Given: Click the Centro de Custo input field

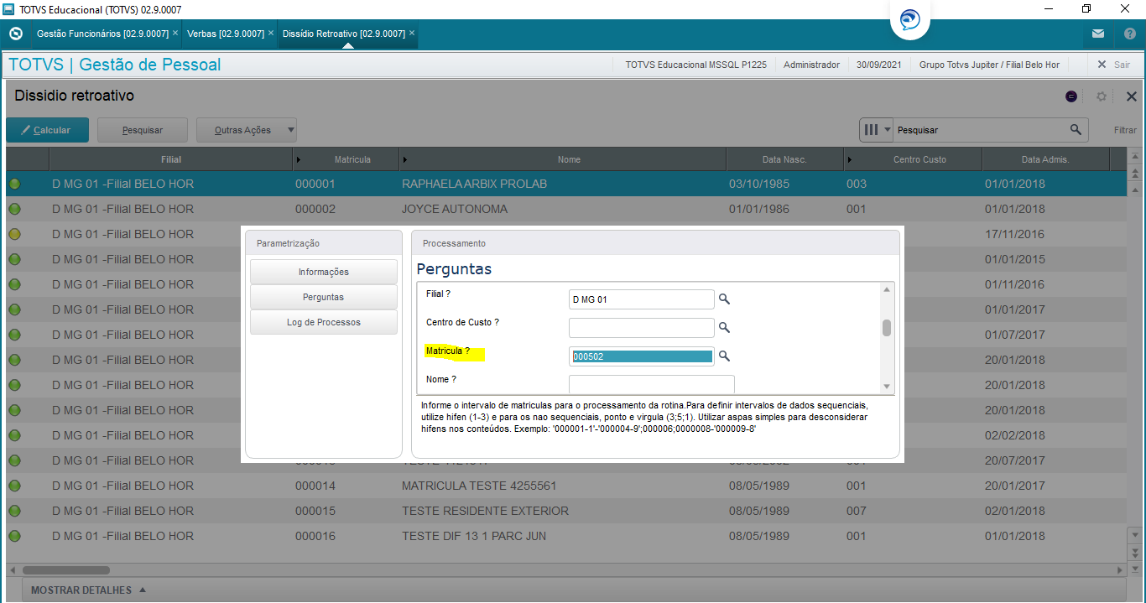Looking at the screenshot, I should point(642,328).
